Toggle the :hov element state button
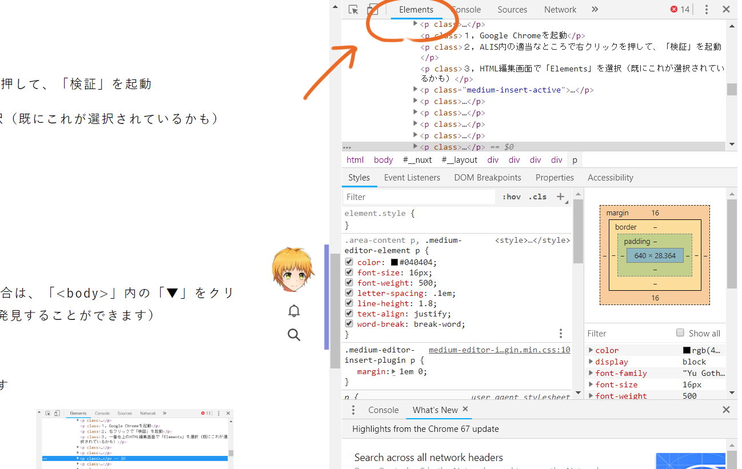742x469 pixels. click(x=512, y=197)
